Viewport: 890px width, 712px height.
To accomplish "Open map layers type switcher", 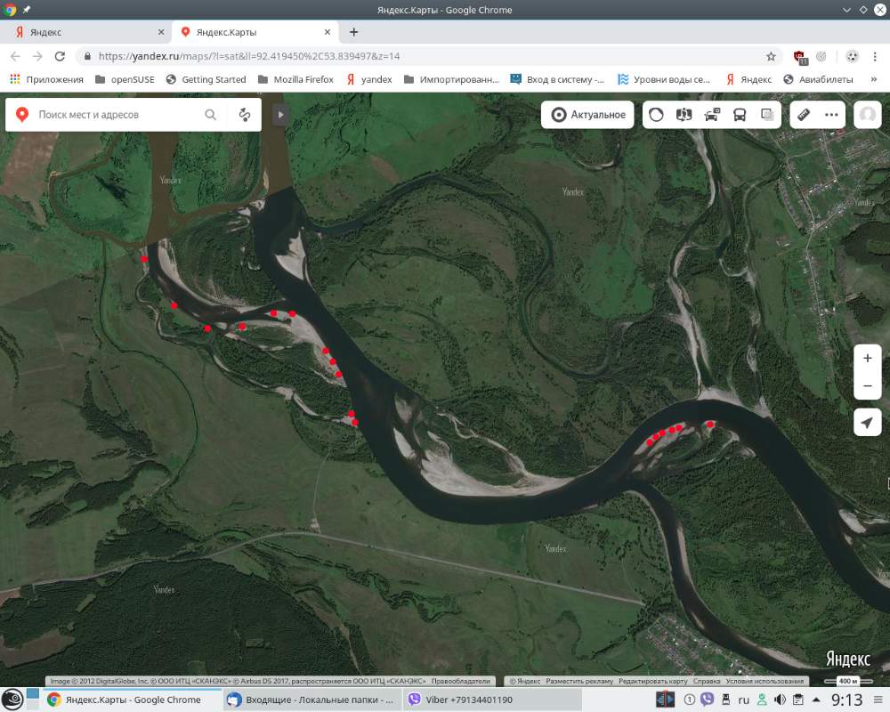I will click(767, 115).
